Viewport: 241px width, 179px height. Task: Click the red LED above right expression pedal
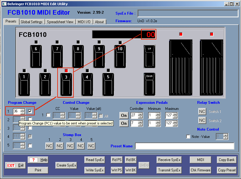tap(212, 34)
